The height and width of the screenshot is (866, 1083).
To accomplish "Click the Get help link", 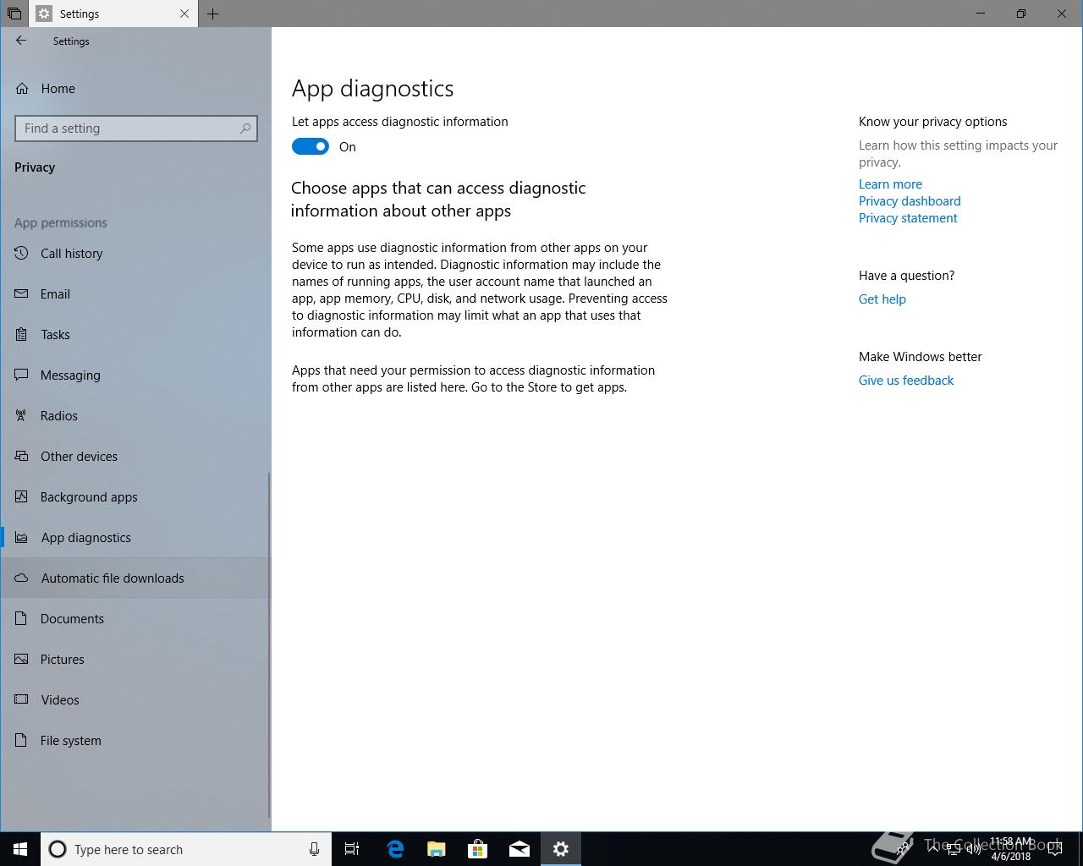I will pos(882,299).
